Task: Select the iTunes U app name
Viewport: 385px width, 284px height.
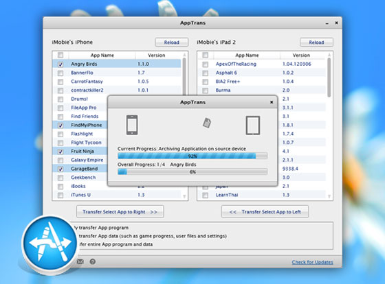Action: (80, 195)
